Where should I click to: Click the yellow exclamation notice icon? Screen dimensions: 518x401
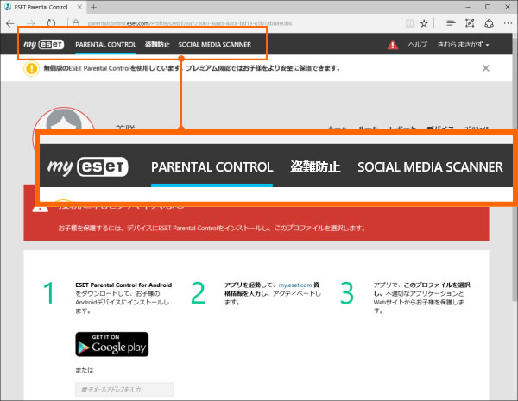[x=32, y=68]
